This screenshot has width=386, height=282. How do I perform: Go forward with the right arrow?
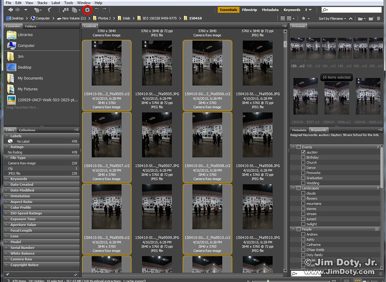pos(18,10)
